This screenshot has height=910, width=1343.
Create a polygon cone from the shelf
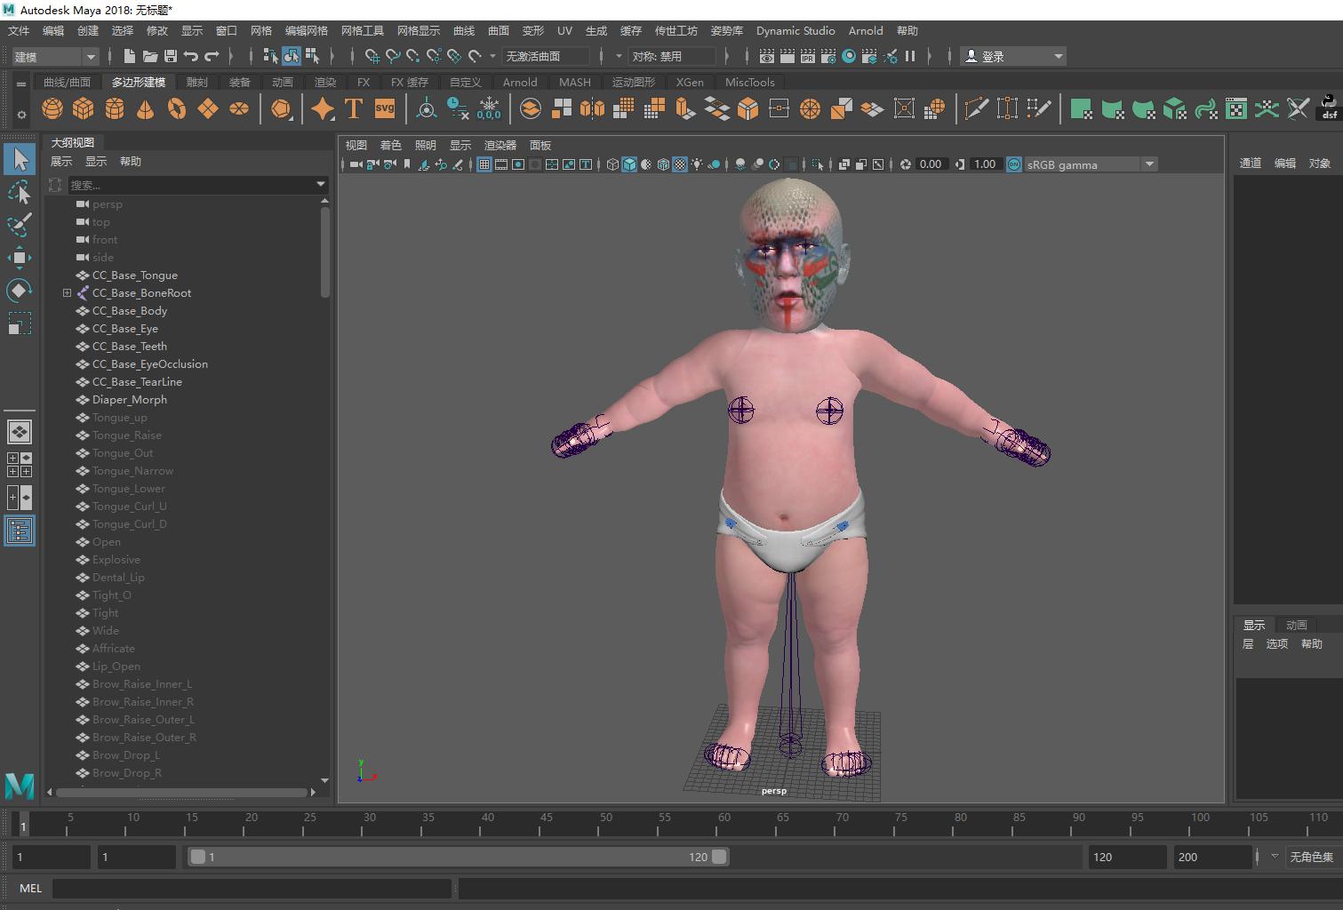click(x=146, y=109)
